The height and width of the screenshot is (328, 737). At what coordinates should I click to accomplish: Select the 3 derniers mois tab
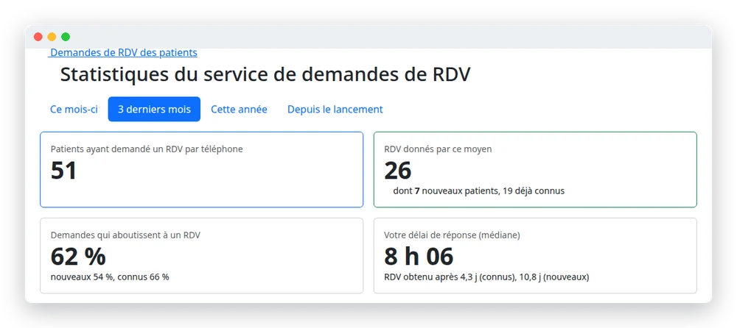coord(154,110)
